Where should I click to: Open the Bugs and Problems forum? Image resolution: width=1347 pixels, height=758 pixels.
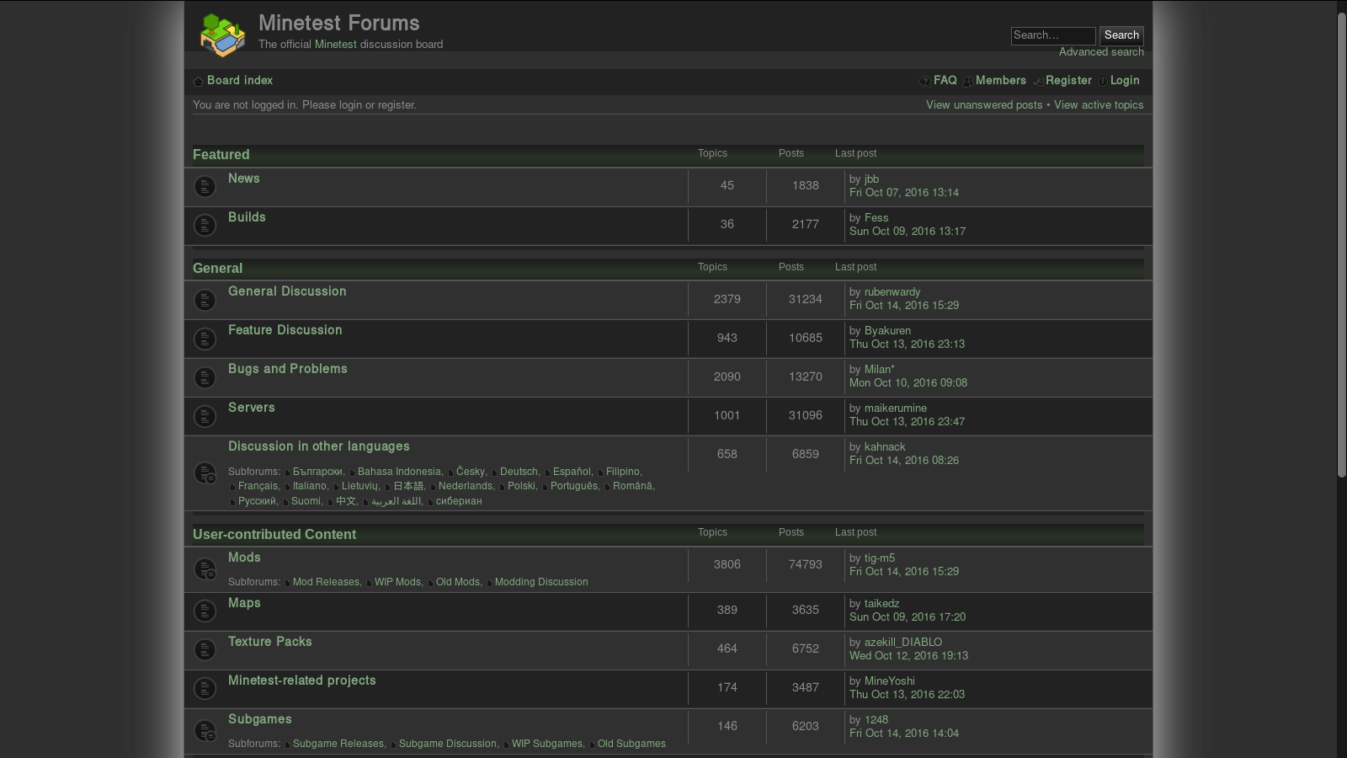[288, 369]
